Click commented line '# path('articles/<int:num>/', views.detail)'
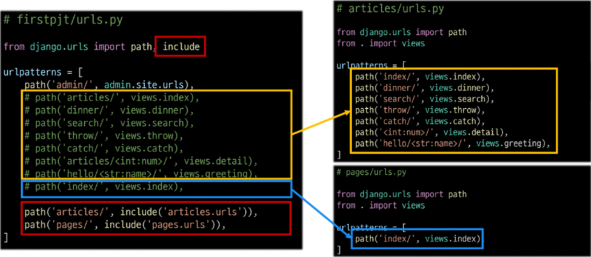This screenshot has height=257, width=591. 141,162
